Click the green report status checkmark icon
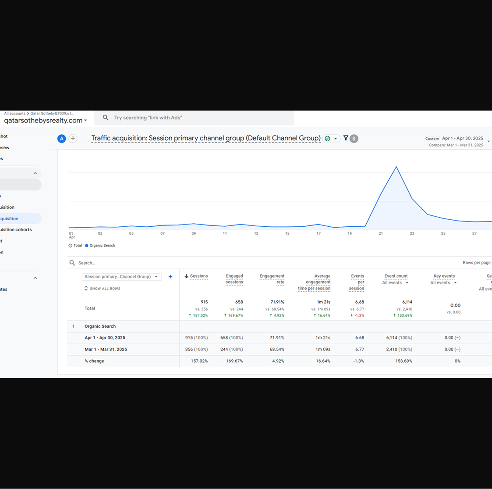 click(x=327, y=139)
